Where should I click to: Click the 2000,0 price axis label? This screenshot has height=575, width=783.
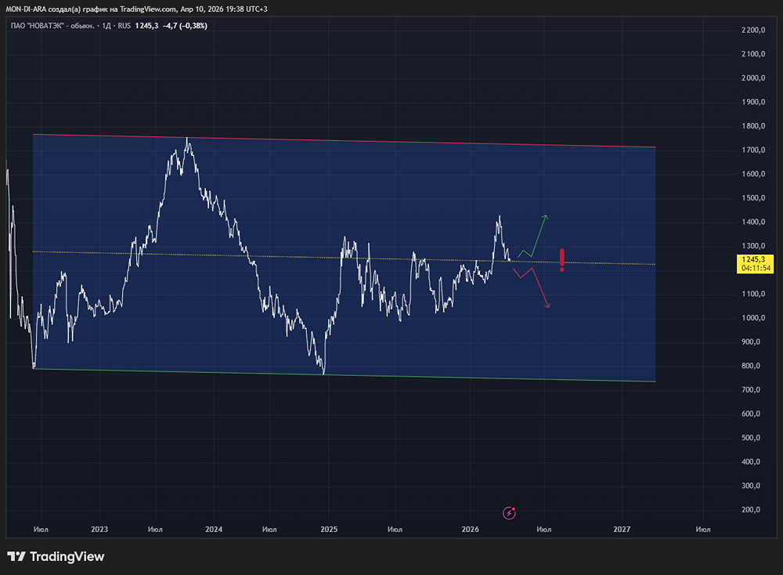(x=753, y=78)
